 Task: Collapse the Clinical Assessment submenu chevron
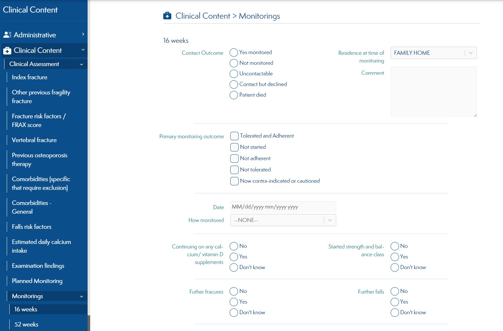tap(81, 64)
